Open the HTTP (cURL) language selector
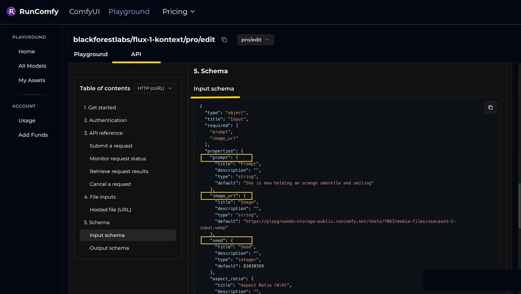The width and height of the screenshot is (521, 294). click(x=155, y=88)
